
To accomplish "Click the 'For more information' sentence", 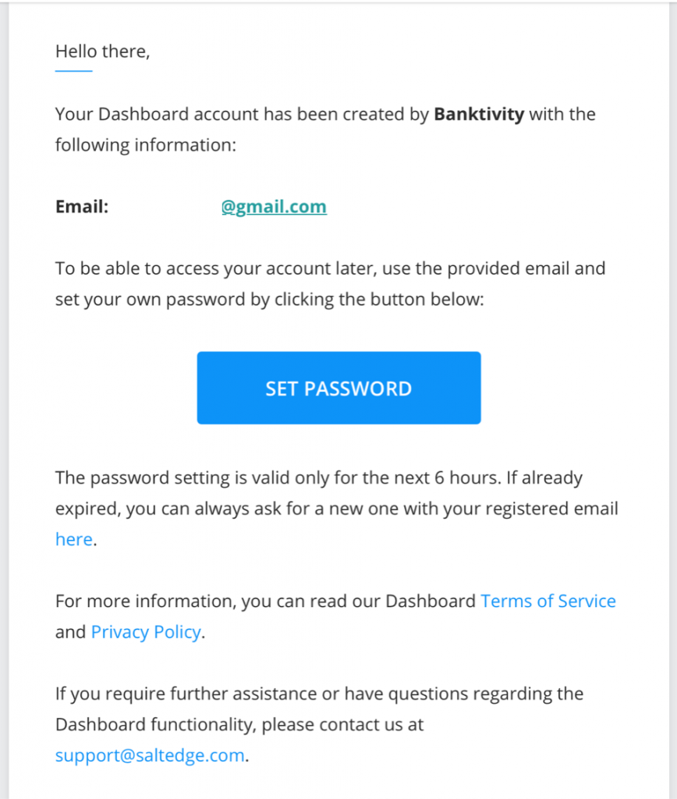I will tap(265, 602).
